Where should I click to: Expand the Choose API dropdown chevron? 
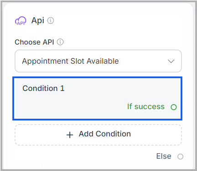coord(171,61)
